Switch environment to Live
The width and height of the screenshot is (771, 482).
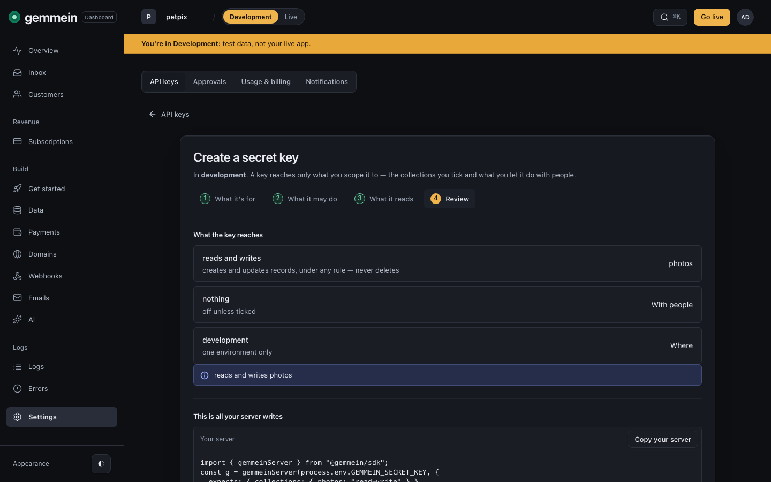(x=291, y=17)
